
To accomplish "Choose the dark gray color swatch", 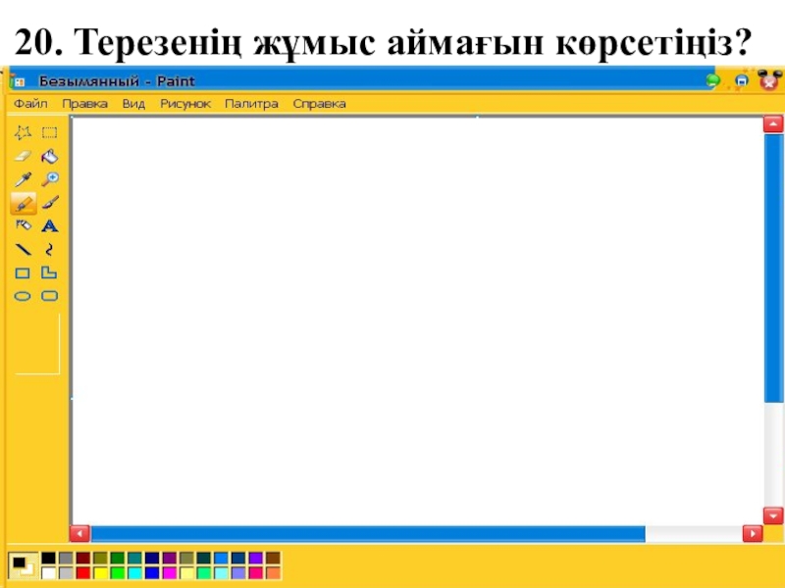I will [66, 558].
